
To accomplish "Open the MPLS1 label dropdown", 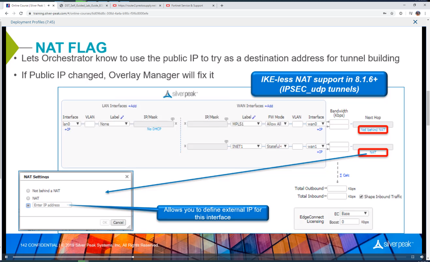I will pyautogui.click(x=246, y=124).
